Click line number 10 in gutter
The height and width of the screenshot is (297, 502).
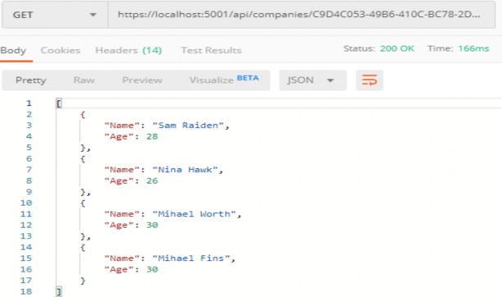[x=26, y=203]
